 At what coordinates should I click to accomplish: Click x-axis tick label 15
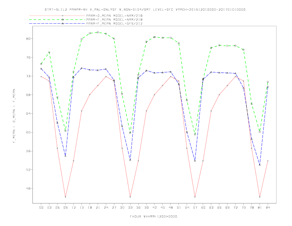[81, 208]
